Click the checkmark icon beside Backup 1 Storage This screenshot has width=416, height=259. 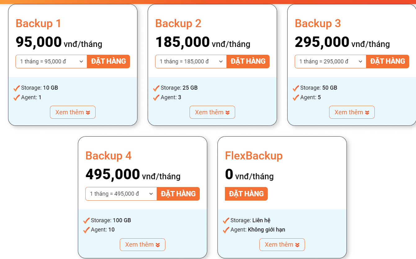click(x=17, y=88)
